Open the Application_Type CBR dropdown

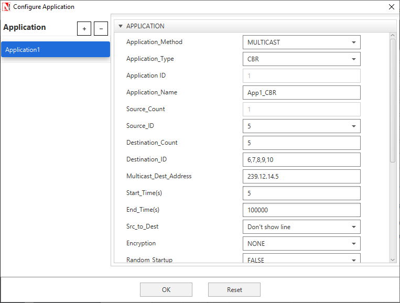click(x=301, y=59)
